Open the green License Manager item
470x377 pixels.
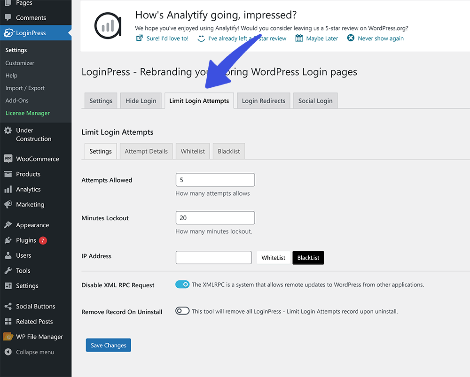(28, 113)
